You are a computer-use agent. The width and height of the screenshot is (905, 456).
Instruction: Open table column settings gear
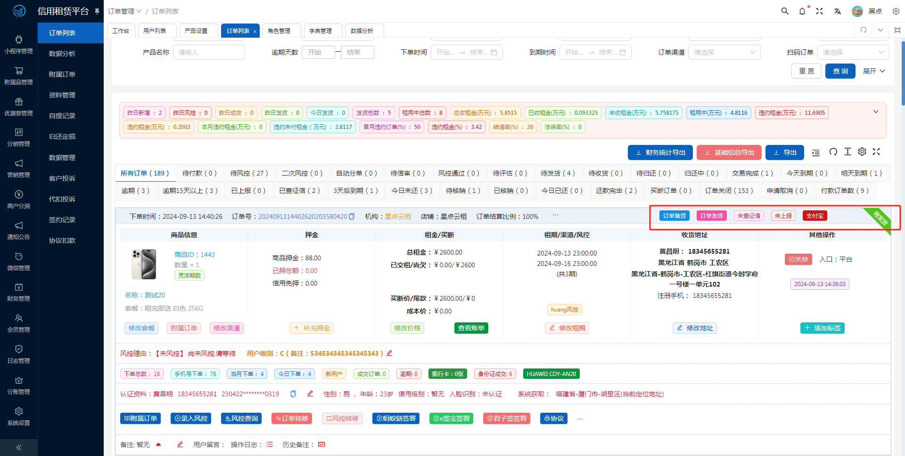pyautogui.click(x=862, y=152)
